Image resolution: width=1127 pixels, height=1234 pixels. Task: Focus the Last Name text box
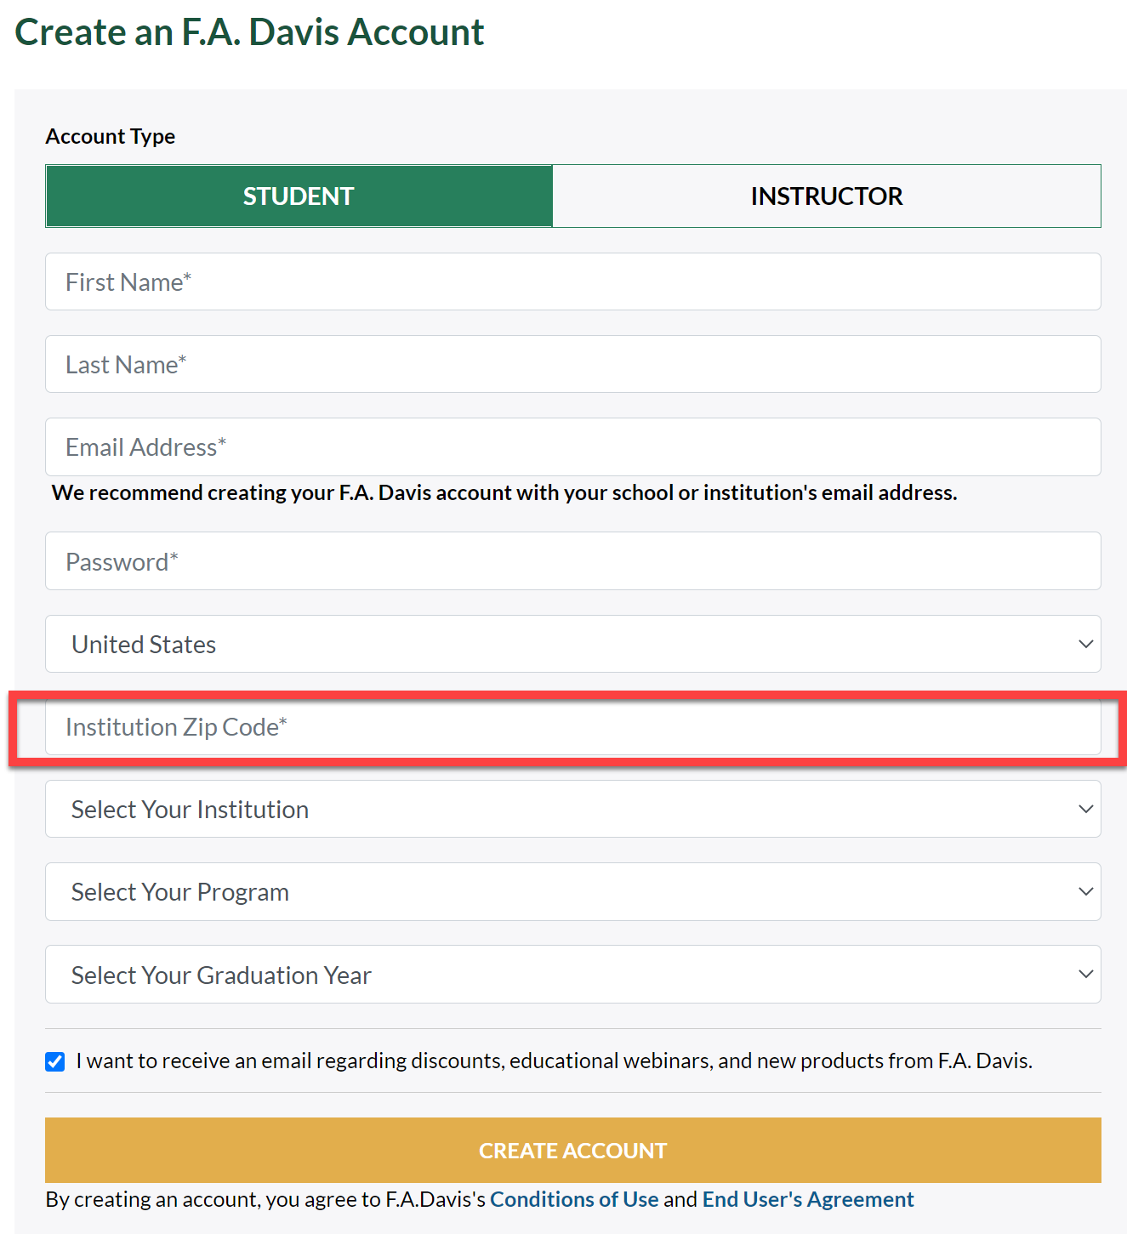click(x=572, y=365)
